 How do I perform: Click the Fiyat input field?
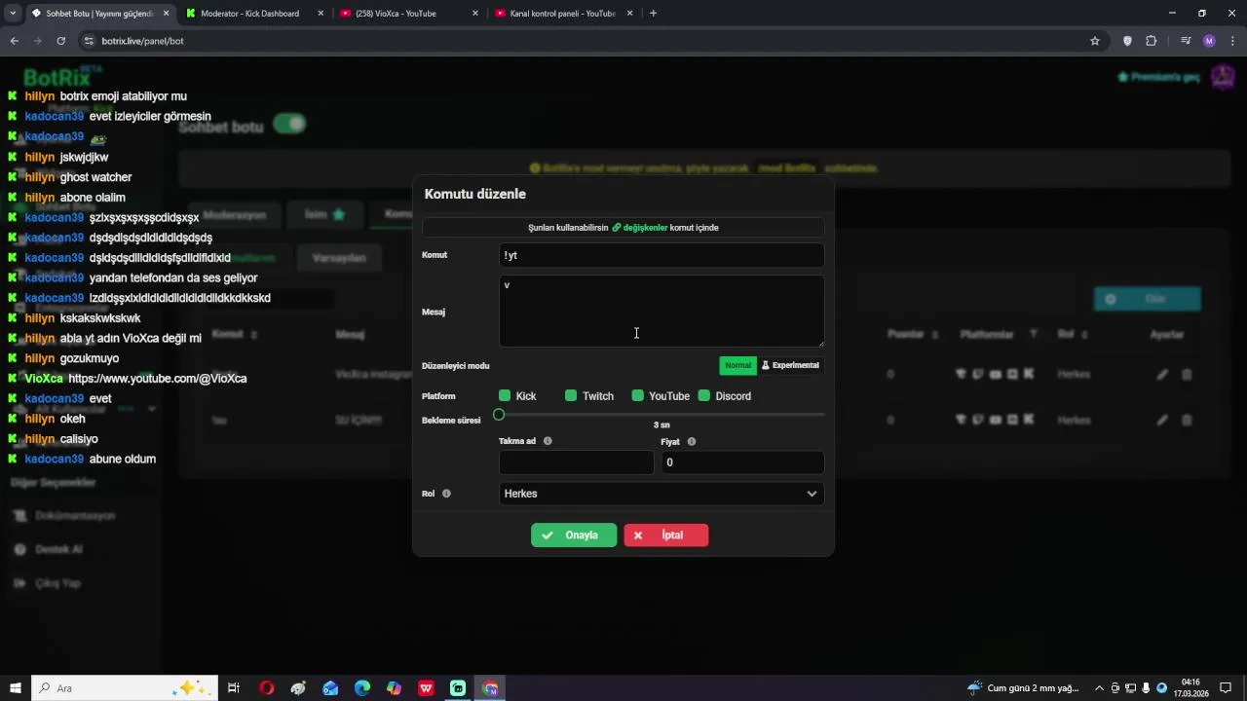tap(742, 462)
